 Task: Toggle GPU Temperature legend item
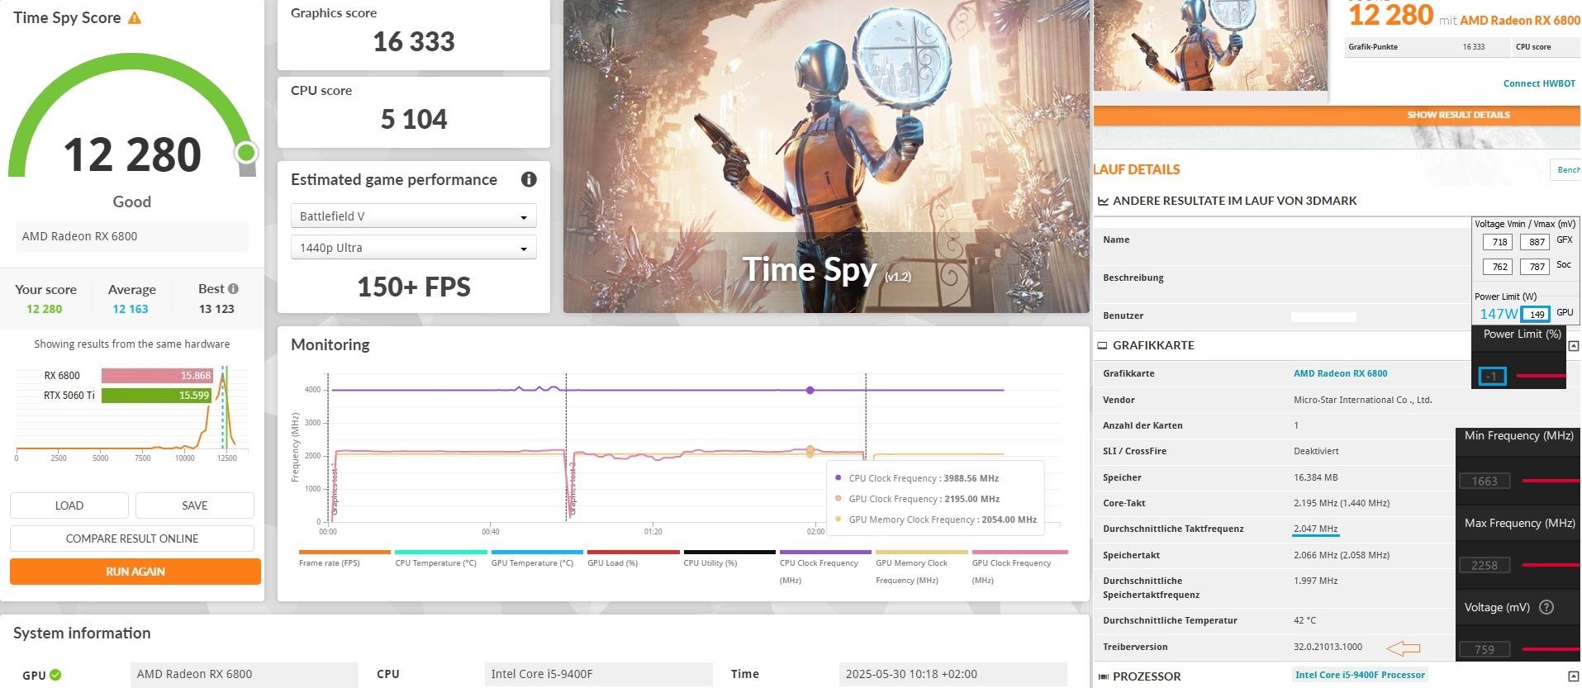(x=537, y=559)
